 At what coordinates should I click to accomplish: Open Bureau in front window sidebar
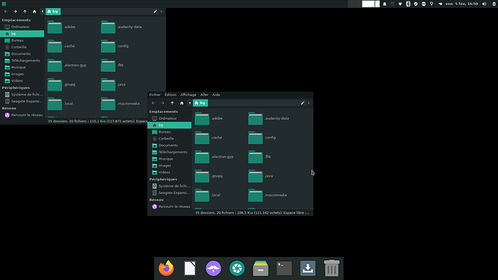170,132
